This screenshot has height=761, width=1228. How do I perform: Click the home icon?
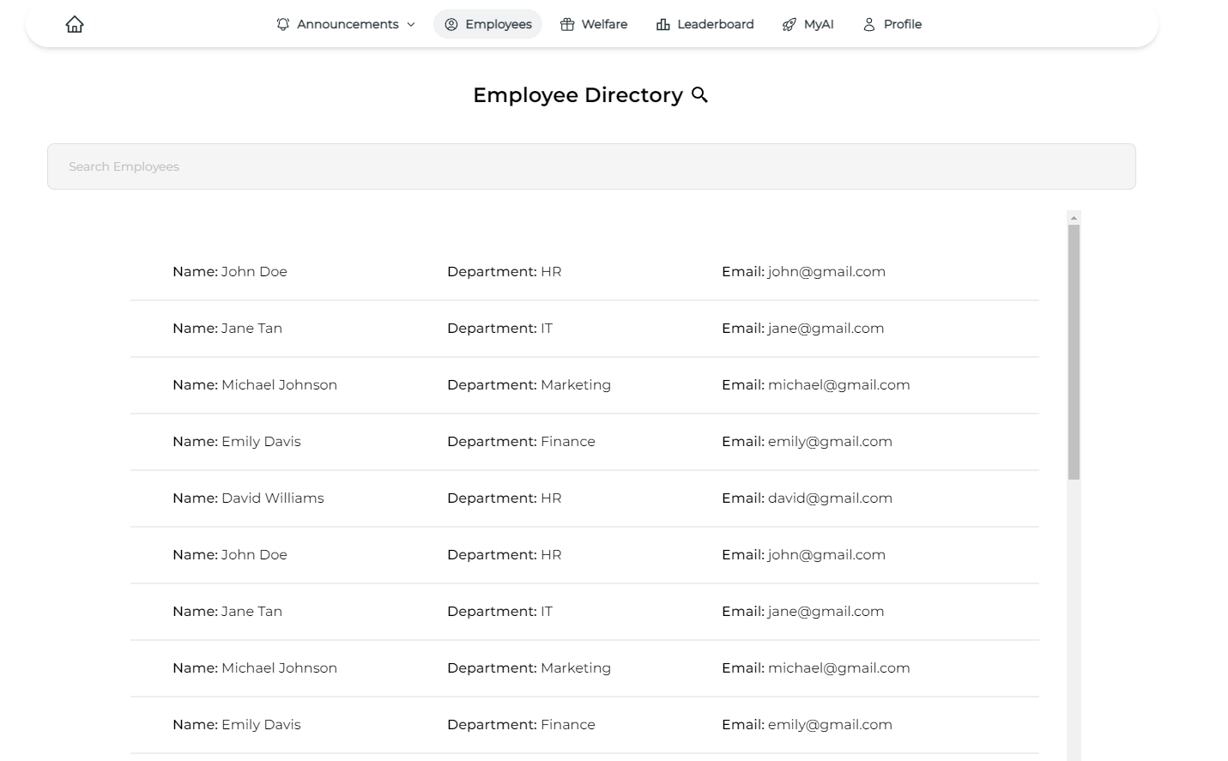75,24
